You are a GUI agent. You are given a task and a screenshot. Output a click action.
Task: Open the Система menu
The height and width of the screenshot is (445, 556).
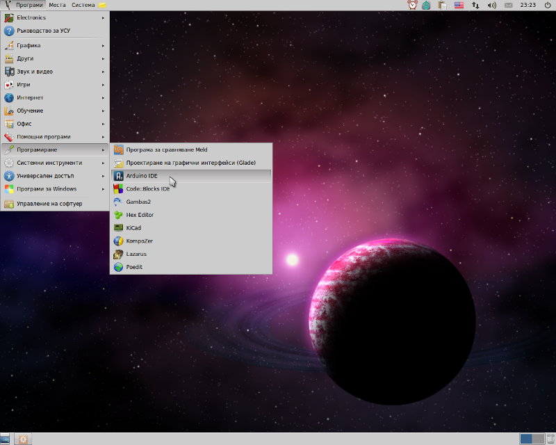[x=83, y=5]
